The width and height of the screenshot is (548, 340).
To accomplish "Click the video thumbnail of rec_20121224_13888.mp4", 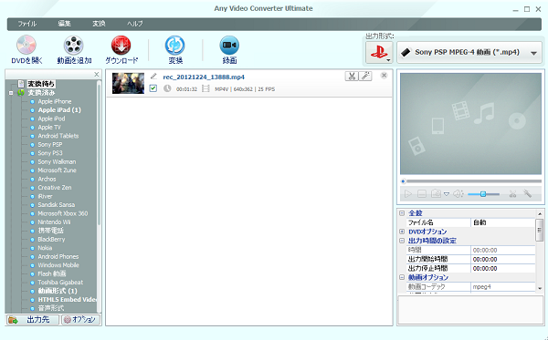I will click(128, 83).
